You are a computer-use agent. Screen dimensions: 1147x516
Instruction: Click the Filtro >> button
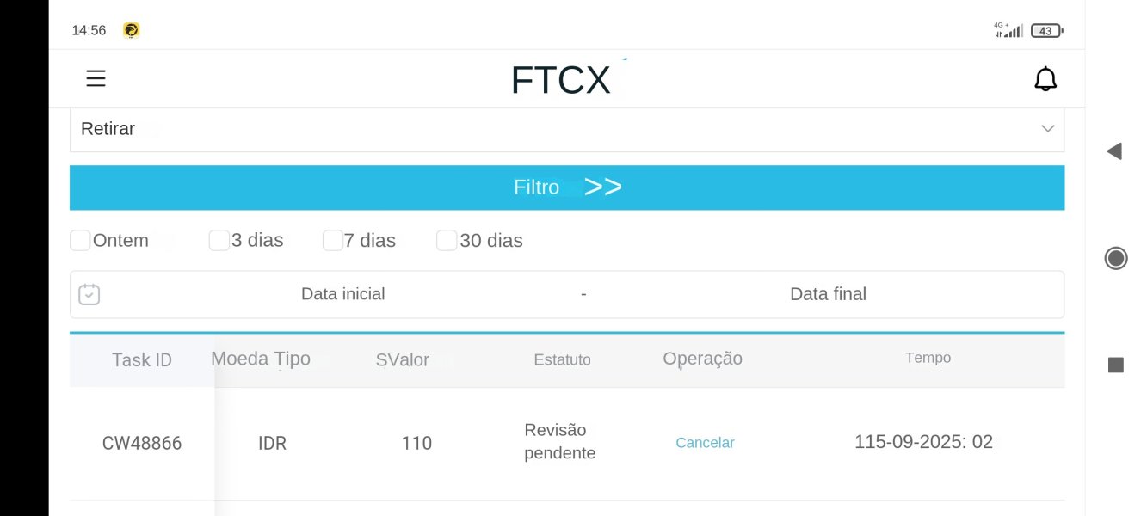(567, 187)
